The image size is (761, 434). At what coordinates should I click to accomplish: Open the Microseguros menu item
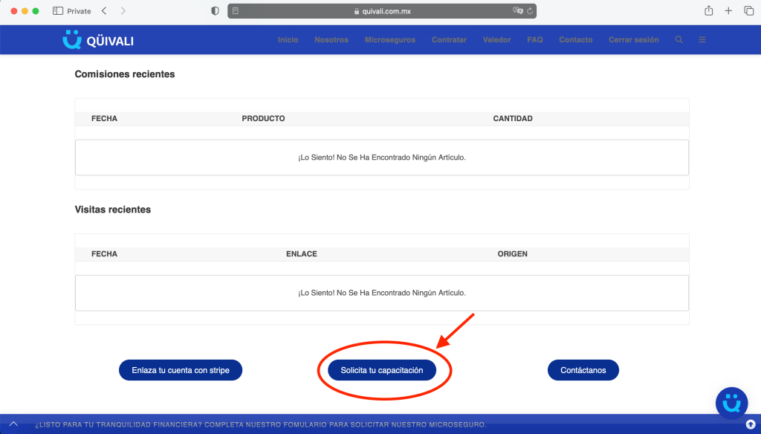(390, 40)
